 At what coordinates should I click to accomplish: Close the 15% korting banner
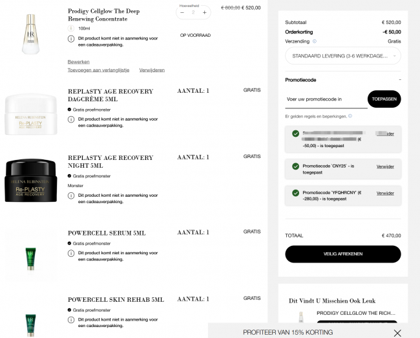pyautogui.click(x=397, y=333)
